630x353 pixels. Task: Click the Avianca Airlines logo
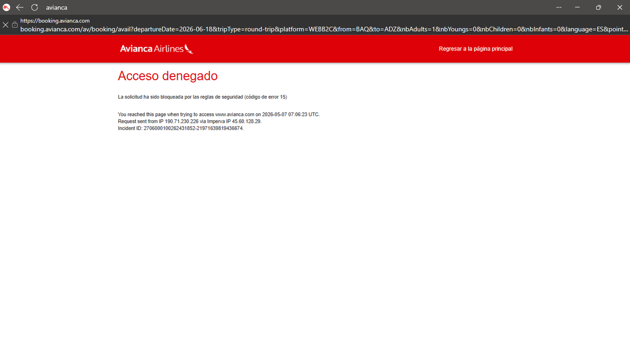[x=156, y=49]
